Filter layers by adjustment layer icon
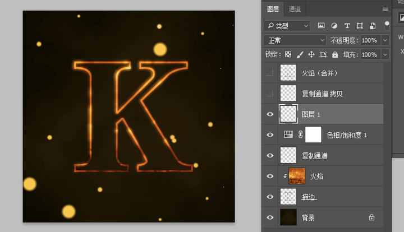 pyautogui.click(x=334, y=26)
